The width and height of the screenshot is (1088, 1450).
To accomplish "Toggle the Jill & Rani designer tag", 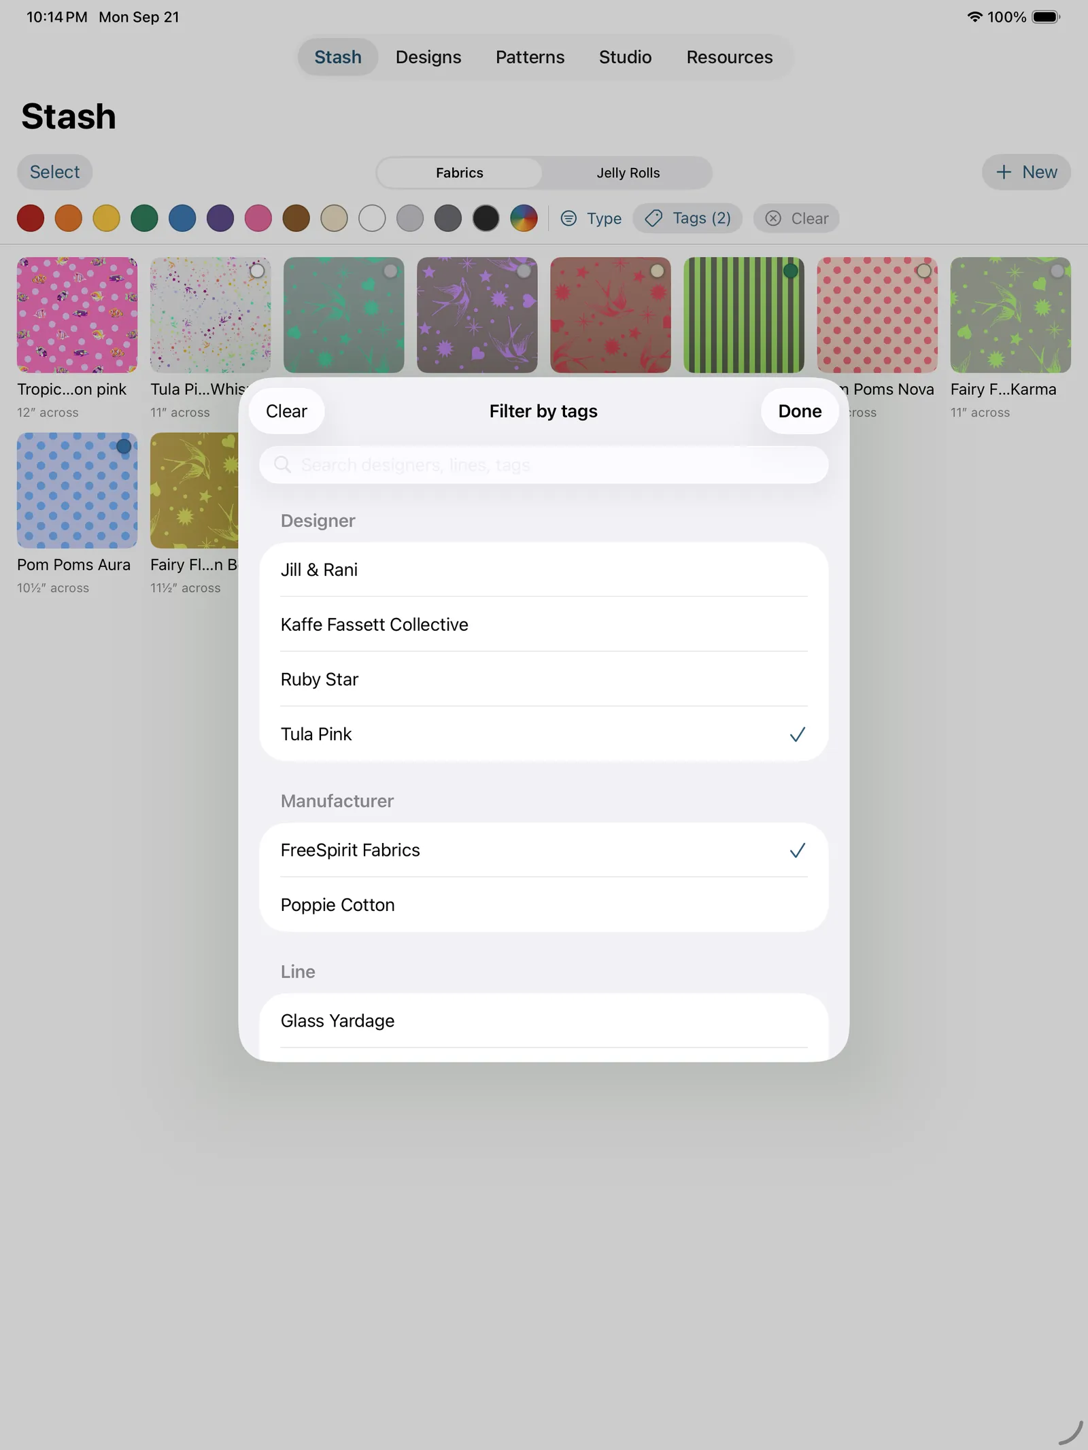I will click(x=544, y=570).
